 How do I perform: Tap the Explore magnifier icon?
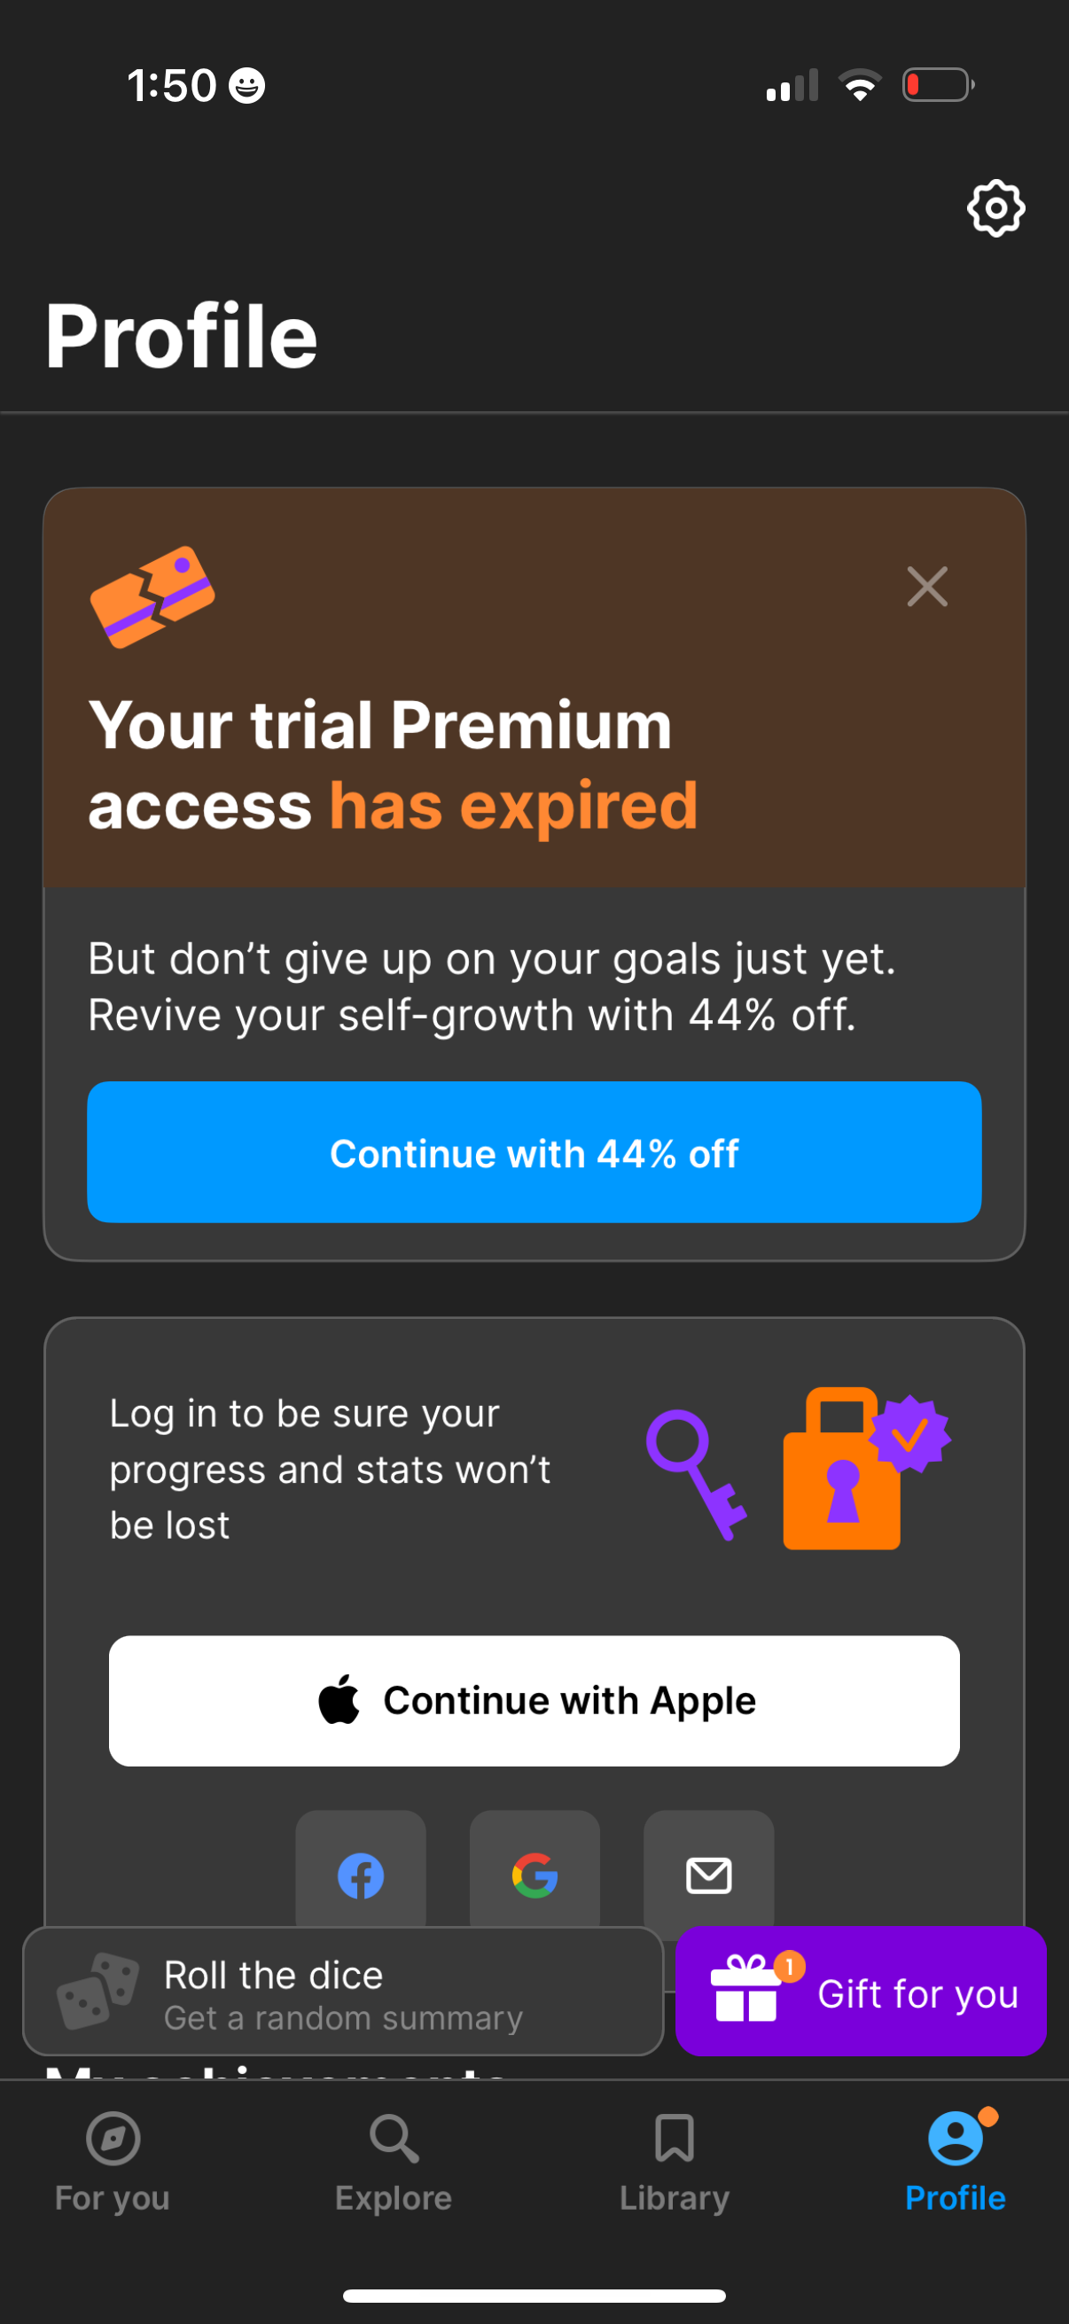pyautogui.click(x=393, y=2139)
